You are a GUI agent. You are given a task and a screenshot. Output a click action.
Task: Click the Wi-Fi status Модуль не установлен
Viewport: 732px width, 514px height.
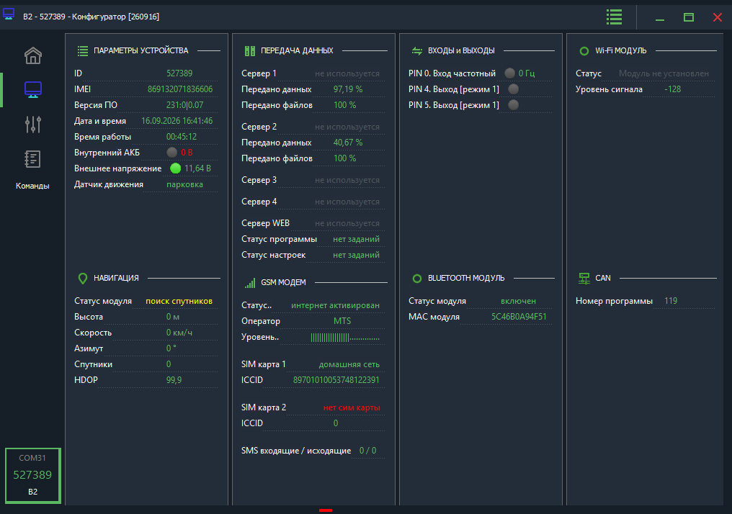664,73
